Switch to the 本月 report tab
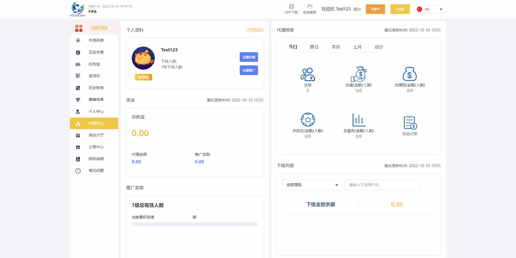This screenshot has height=258, width=516. click(x=336, y=47)
